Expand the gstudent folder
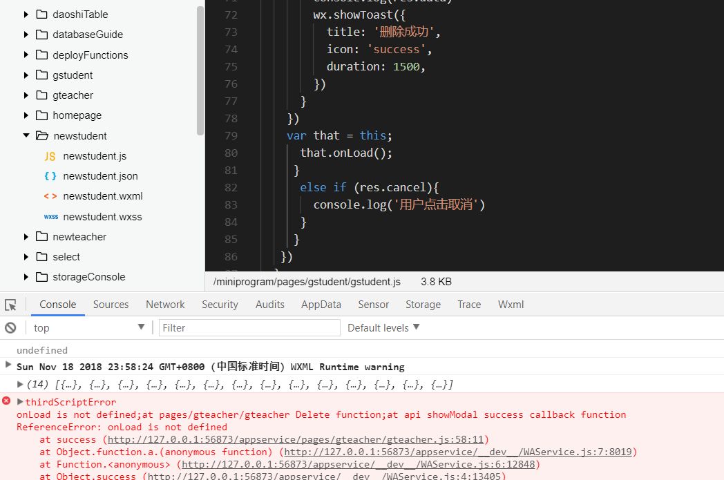The height and width of the screenshot is (480, 724). (x=26, y=75)
